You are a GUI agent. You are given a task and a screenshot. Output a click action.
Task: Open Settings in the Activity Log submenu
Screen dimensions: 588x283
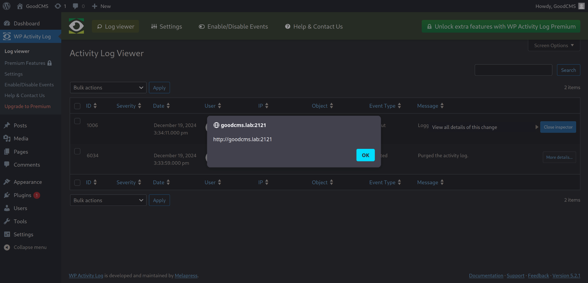tap(13, 74)
